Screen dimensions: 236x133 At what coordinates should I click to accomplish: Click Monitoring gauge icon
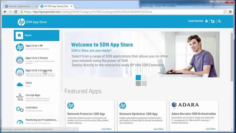[20, 122]
